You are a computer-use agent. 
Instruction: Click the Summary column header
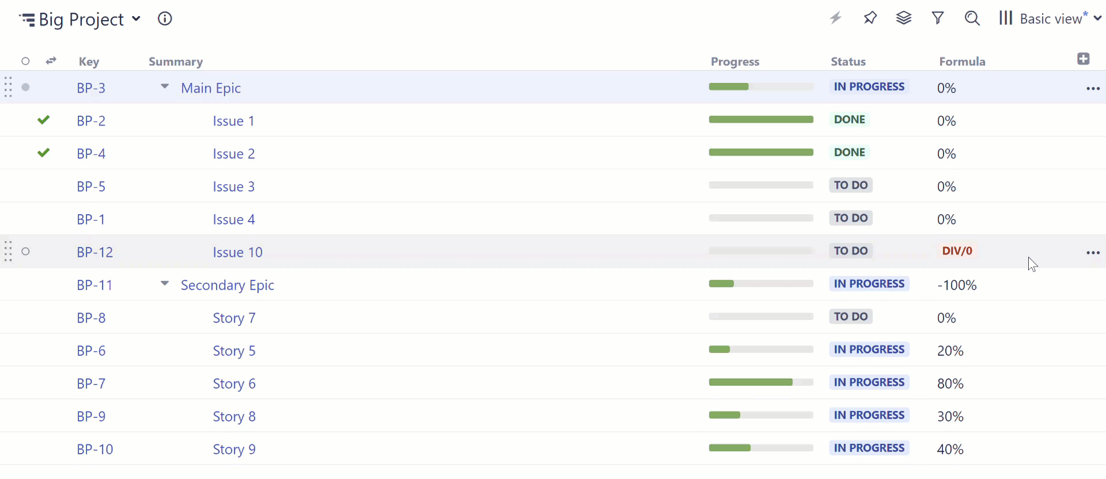tap(176, 61)
